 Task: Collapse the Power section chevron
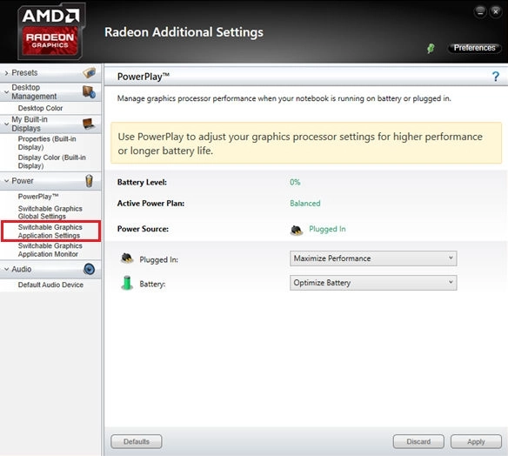click(6, 181)
